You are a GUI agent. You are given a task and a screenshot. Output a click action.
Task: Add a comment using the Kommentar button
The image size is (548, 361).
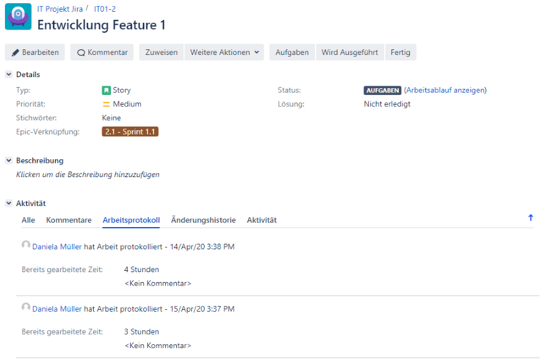click(102, 52)
